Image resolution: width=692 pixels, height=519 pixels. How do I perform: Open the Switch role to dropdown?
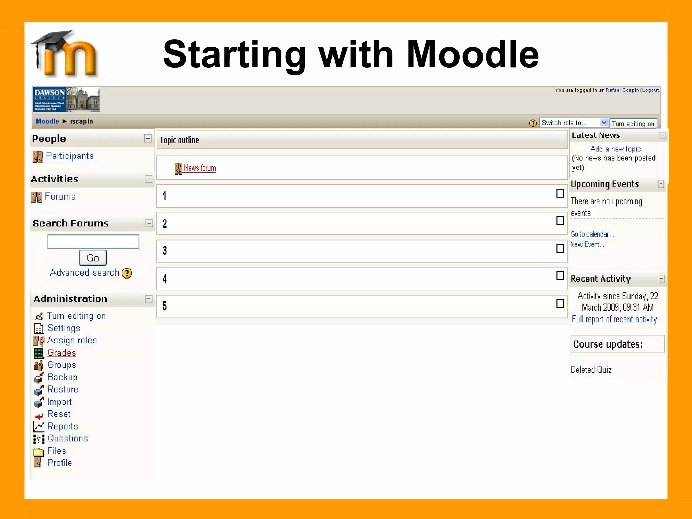[574, 123]
